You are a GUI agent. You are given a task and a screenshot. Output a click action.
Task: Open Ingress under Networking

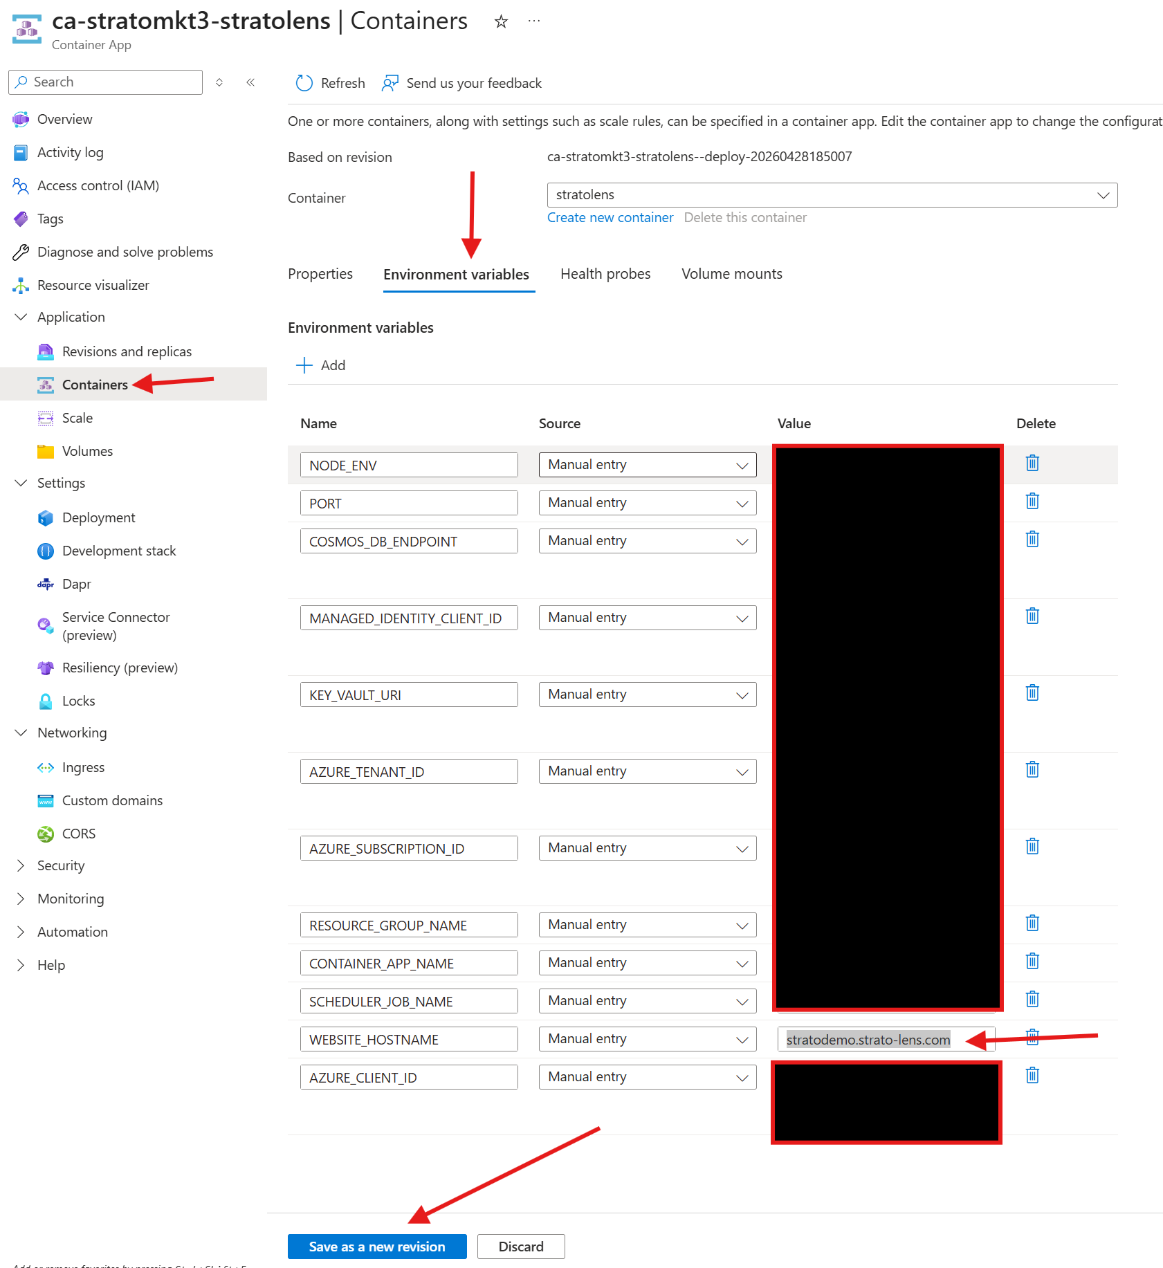pos(83,767)
